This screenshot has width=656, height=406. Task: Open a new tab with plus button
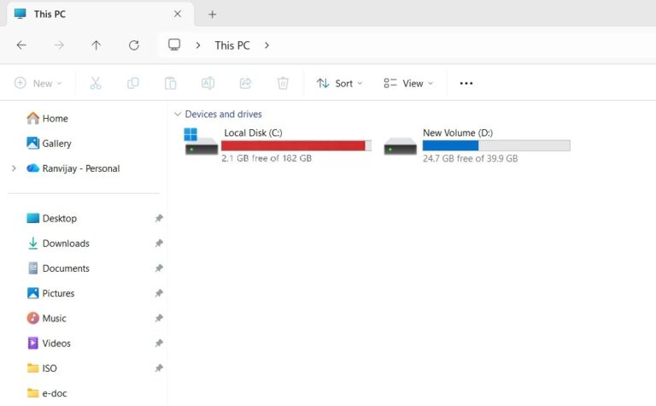click(x=213, y=15)
